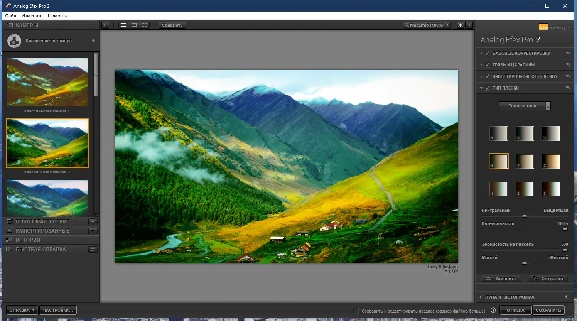The width and height of the screenshot is (577, 321).
Task: Click the lightbulb background color icon
Action: [x=460, y=25]
